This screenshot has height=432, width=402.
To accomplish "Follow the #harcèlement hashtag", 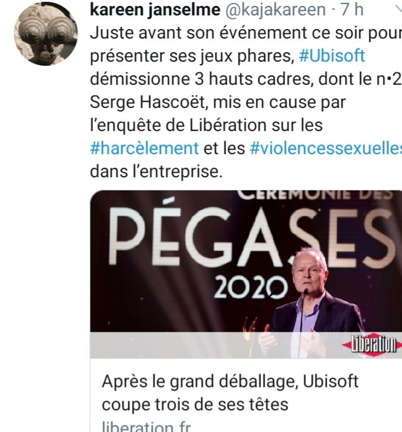I will (144, 148).
